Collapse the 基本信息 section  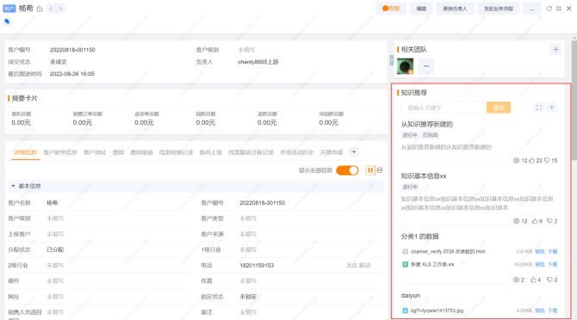click(13, 186)
